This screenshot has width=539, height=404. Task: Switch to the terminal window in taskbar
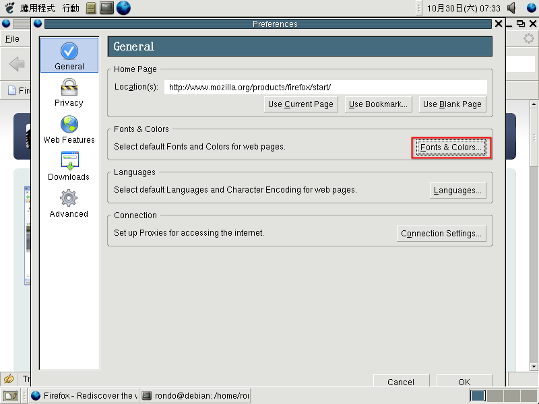click(195, 396)
